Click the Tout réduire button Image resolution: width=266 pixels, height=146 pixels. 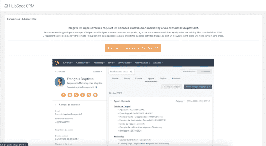(x=205, y=72)
